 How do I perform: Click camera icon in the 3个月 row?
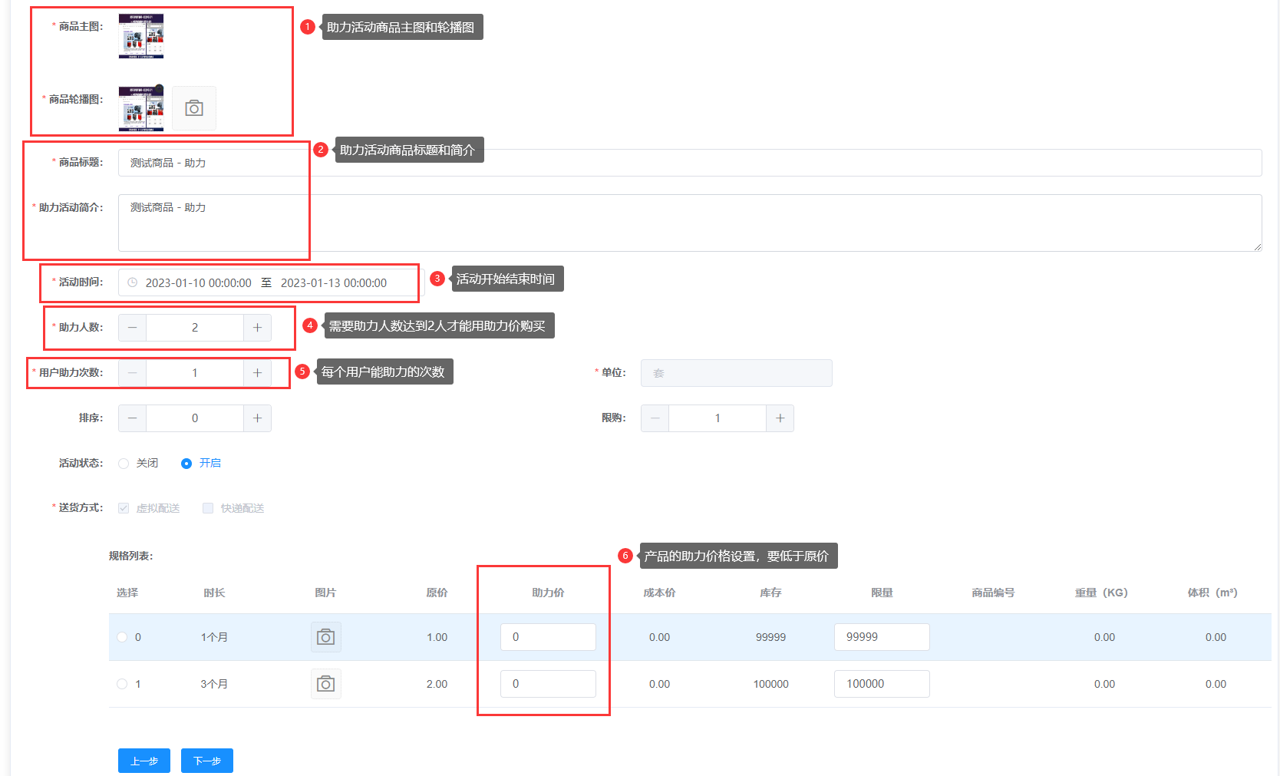[x=325, y=684]
